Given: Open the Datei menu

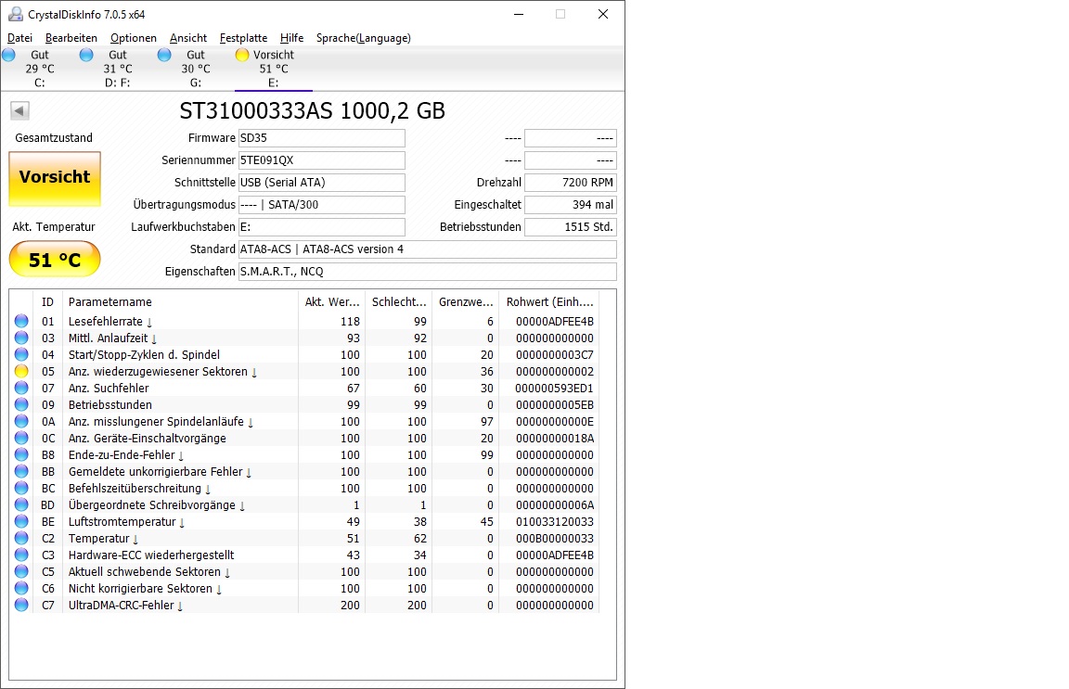Looking at the screenshot, I should 19,38.
